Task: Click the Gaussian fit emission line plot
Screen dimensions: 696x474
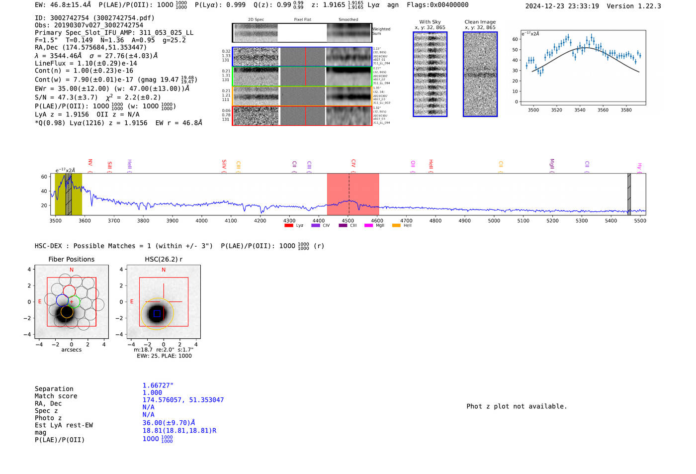Action: click(583, 67)
